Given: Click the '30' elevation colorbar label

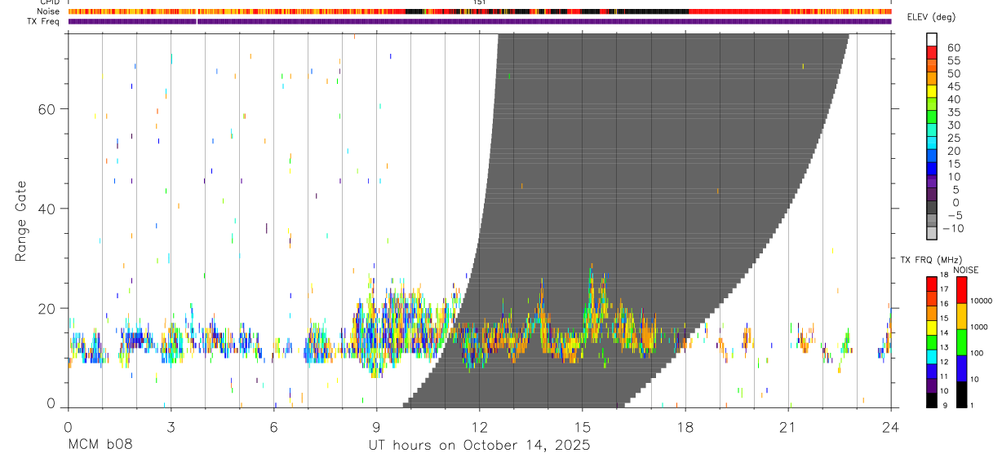Looking at the screenshot, I should tap(952, 125).
